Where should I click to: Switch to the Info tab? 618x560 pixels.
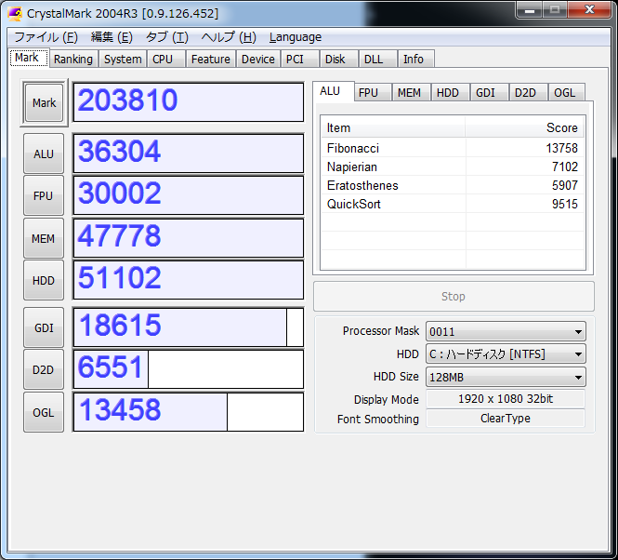pyautogui.click(x=415, y=59)
